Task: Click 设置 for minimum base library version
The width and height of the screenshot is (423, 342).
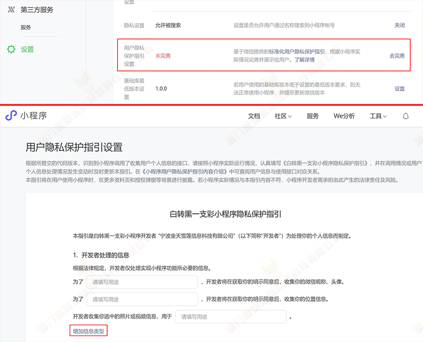Action: coord(399,89)
